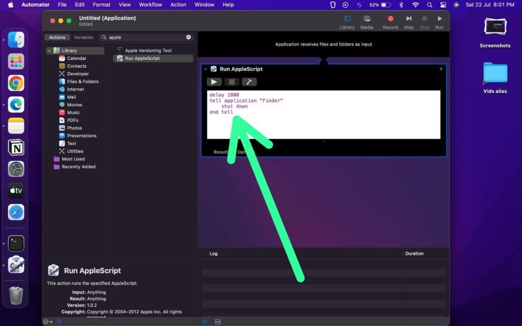This screenshot has width=522, height=326.
Task: Open Terminal from the Dock
Action: pyautogui.click(x=16, y=243)
